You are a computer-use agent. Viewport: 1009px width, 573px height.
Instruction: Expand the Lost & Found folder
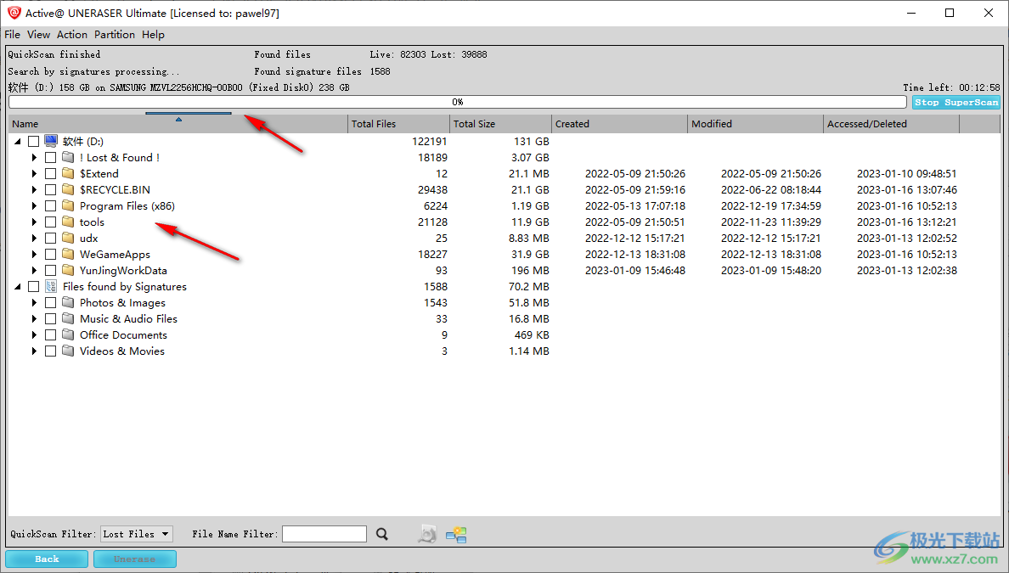click(x=34, y=158)
